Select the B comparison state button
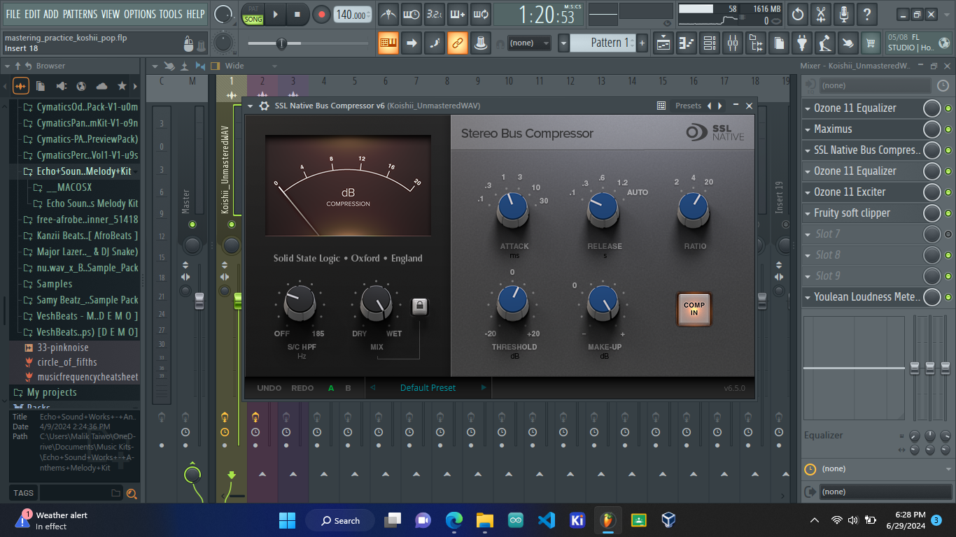This screenshot has height=537, width=956. pyautogui.click(x=349, y=388)
